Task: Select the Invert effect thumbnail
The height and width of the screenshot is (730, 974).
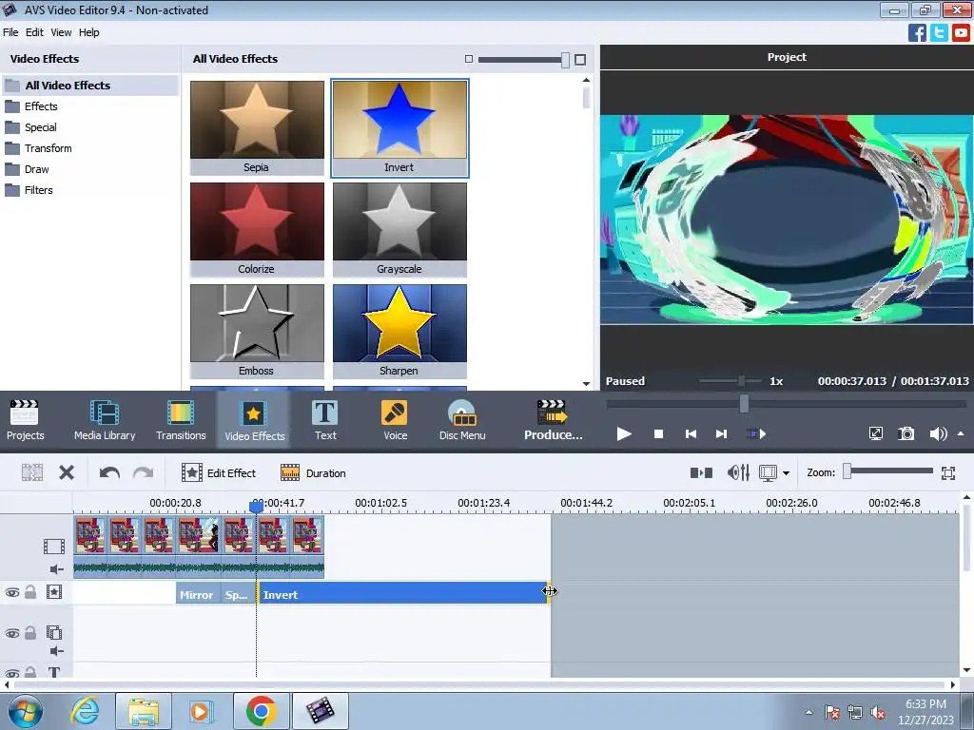Action: [x=399, y=128]
